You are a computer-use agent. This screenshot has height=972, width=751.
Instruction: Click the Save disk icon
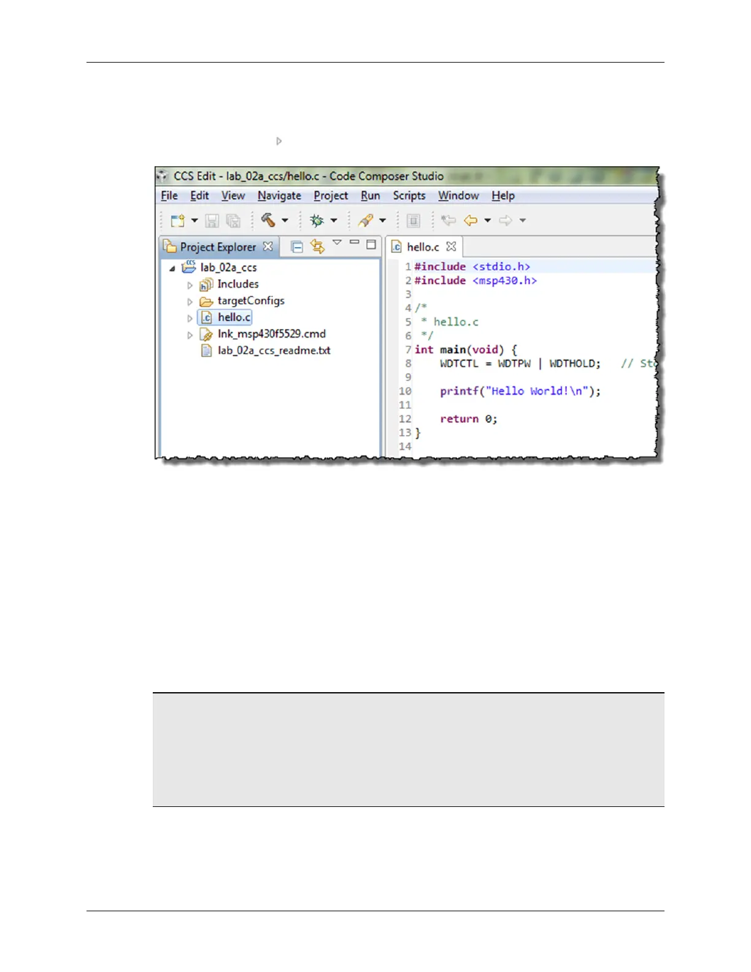point(212,221)
